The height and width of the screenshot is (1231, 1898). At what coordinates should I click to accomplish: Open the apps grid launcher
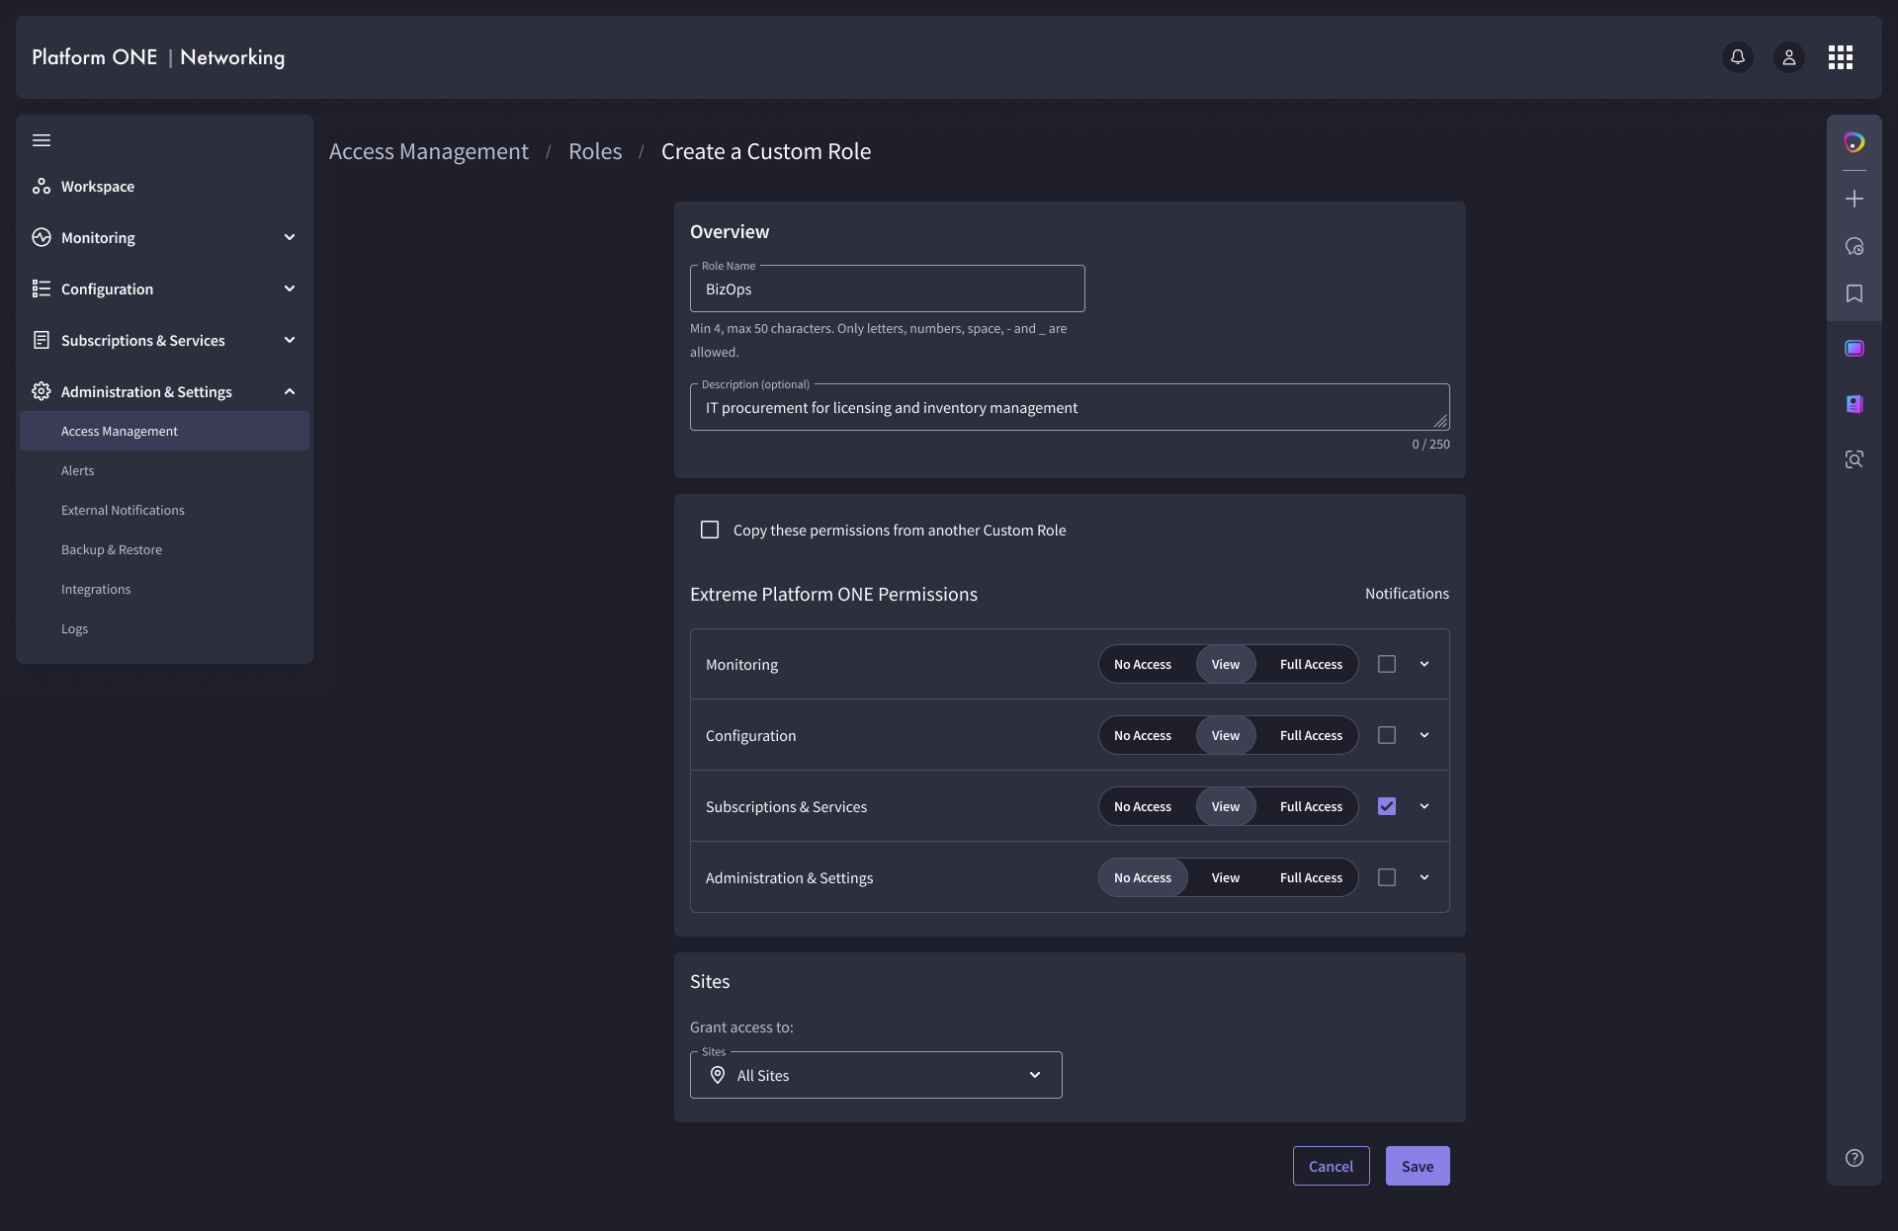[x=1840, y=57]
